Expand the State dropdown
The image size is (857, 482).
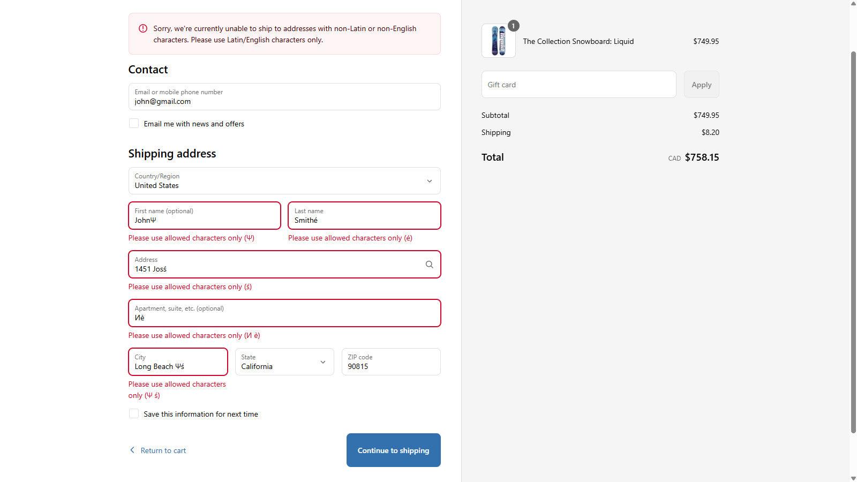coord(284,362)
